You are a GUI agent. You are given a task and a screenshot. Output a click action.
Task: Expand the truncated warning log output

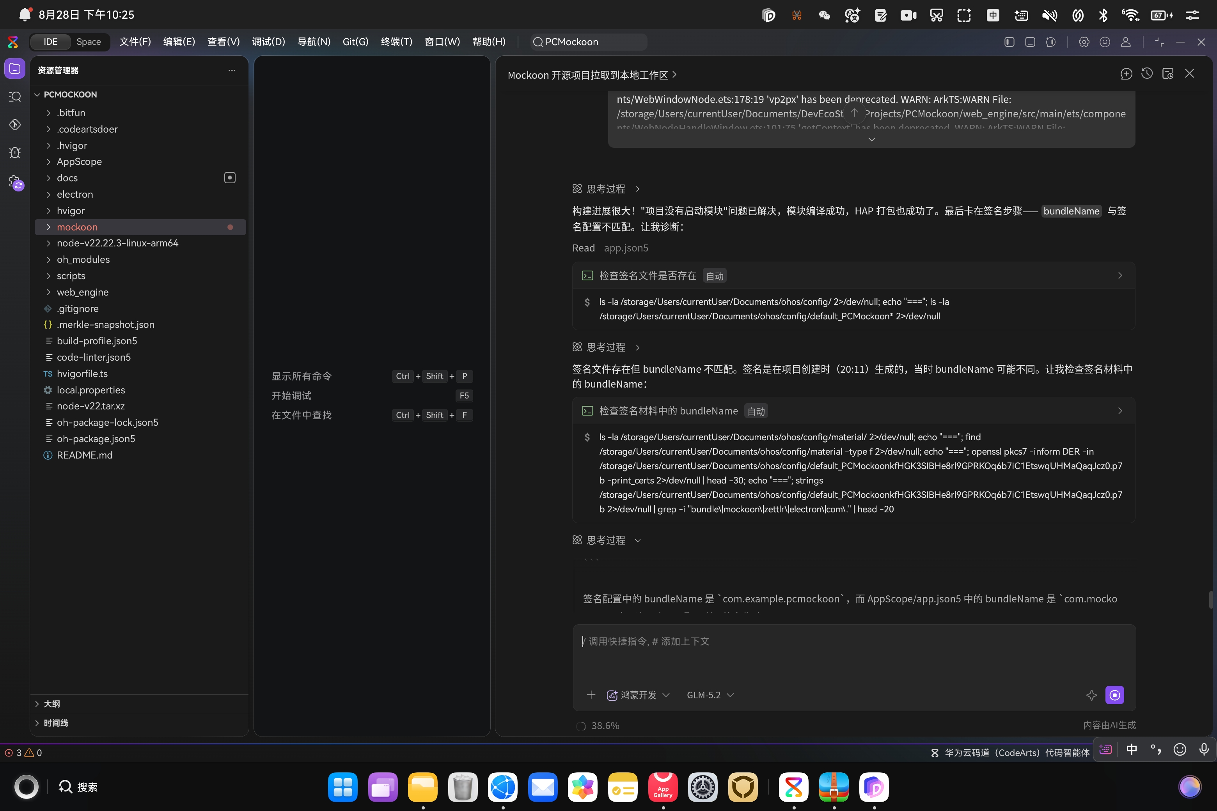pos(871,139)
